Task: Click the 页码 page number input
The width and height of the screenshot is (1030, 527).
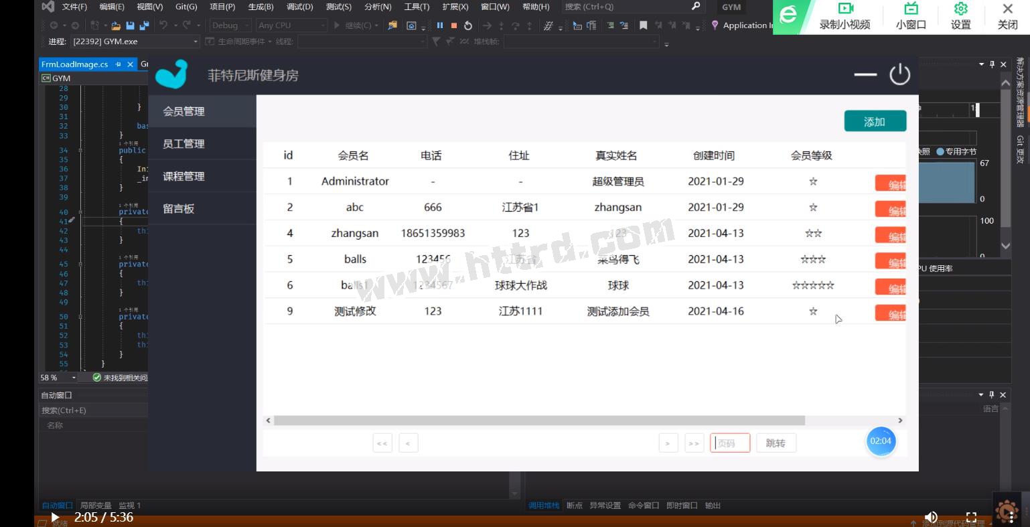Action: [730, 443]
